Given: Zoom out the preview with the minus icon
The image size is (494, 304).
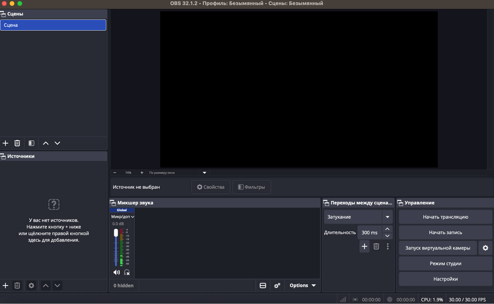Looking at the screenshot, I should [x=115, y=173].
